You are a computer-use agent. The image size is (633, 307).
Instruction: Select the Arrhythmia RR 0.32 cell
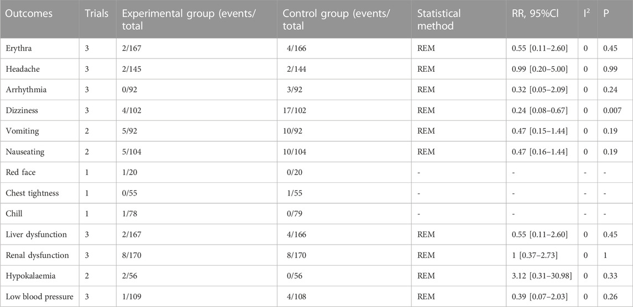(x=540, y=89)
